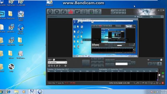Image resolution: width=167 pixels, height=94 pixels.
Task: Open help with the question mark icon
Action: tap(98, 11)
